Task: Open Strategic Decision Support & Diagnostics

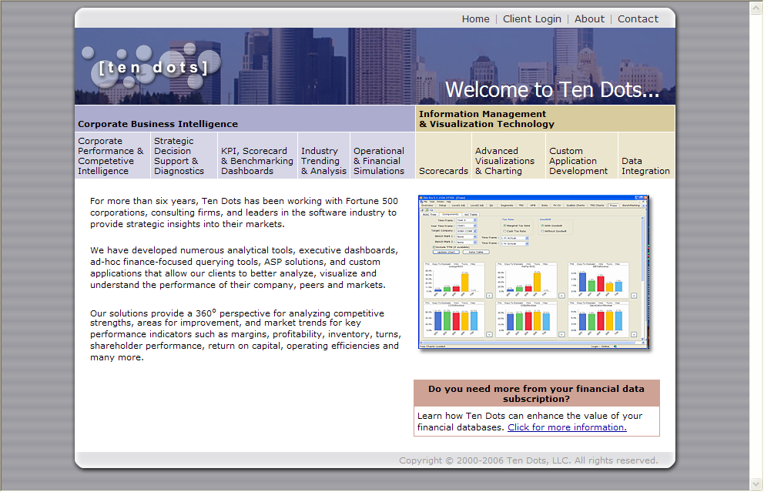Action: point(176,156)
